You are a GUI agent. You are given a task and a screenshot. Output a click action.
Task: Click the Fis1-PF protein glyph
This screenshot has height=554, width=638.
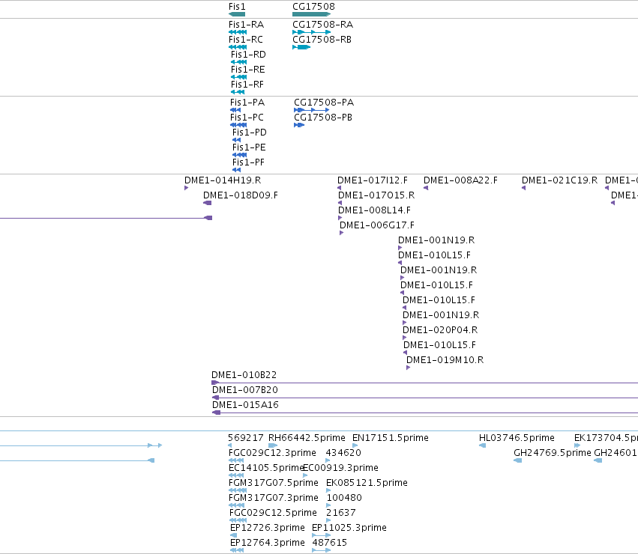(x=236, y=170)
